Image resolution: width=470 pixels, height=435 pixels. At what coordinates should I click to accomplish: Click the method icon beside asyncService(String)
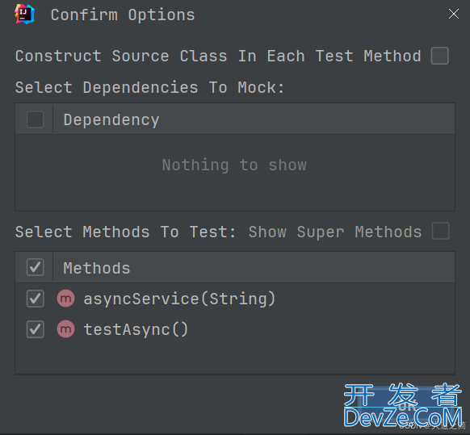(65, 299)
